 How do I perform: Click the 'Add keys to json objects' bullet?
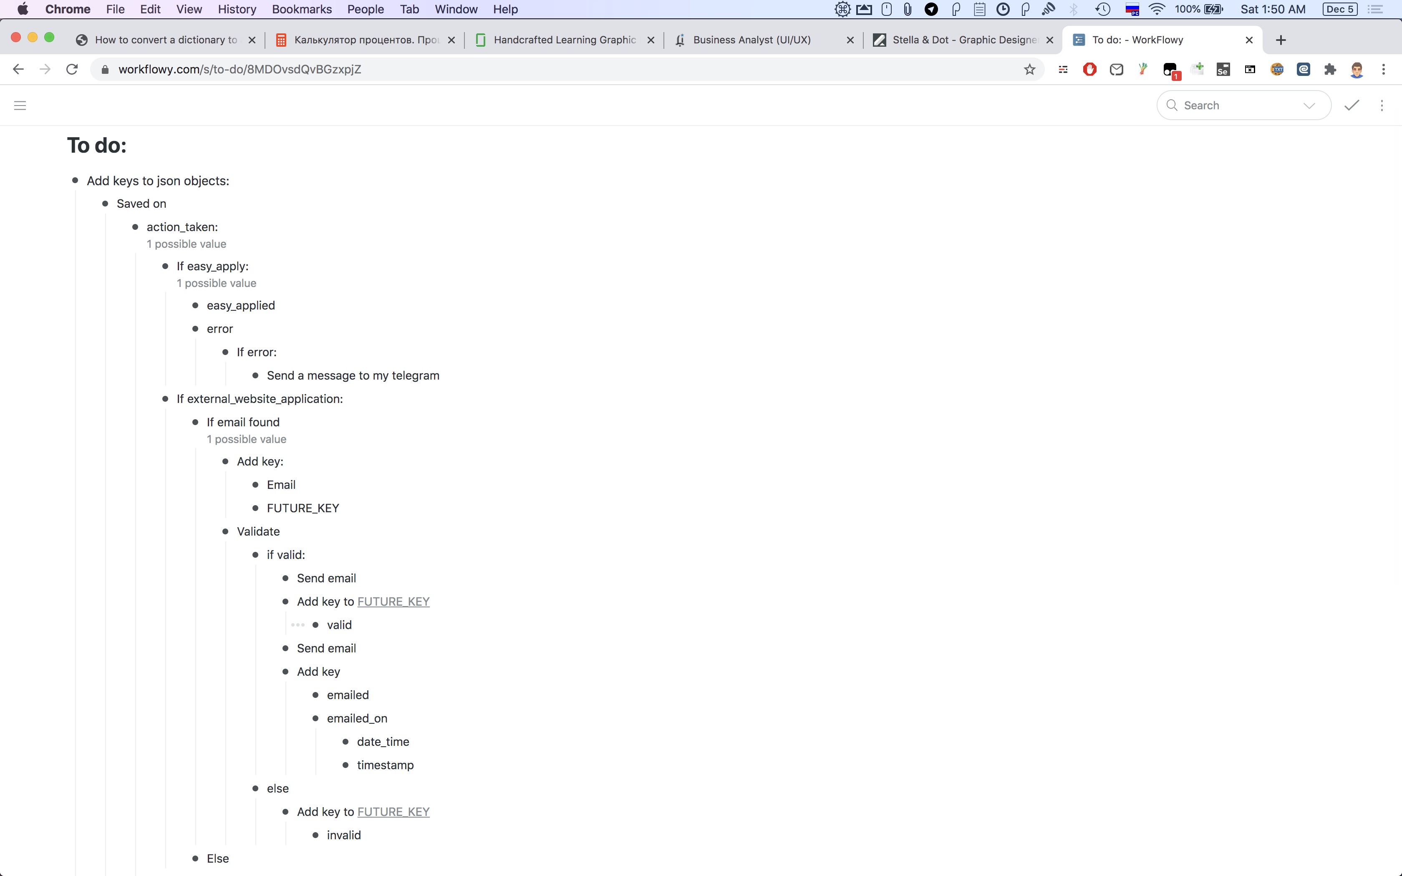tap(75, 181)
